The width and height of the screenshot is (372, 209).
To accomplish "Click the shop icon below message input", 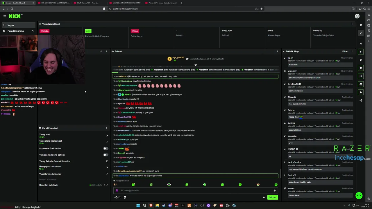I will pyautogui.click(x=125, y=197).
